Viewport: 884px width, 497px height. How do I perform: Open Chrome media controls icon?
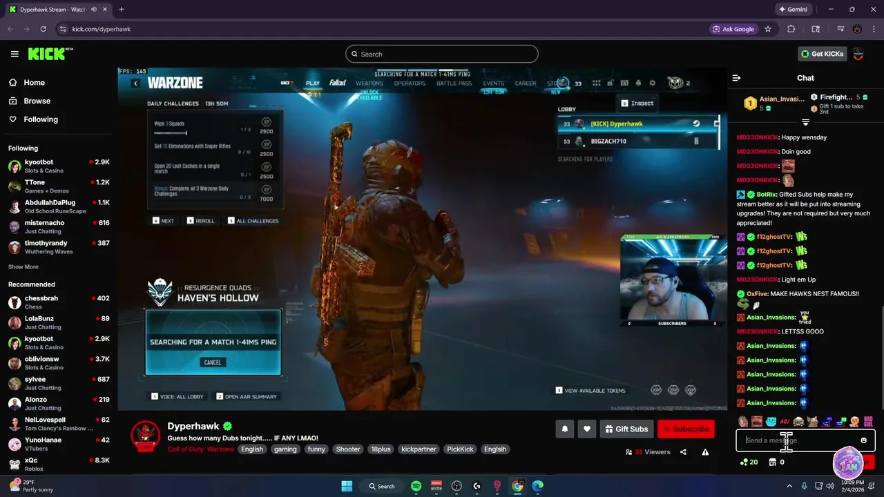click(x=840, y=29)
